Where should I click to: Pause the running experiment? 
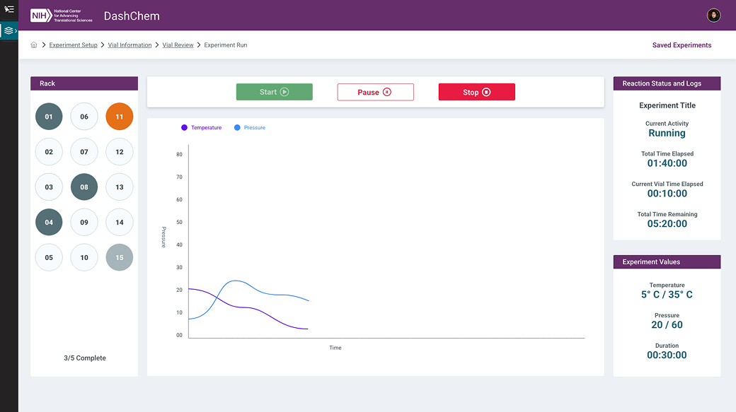375,92
